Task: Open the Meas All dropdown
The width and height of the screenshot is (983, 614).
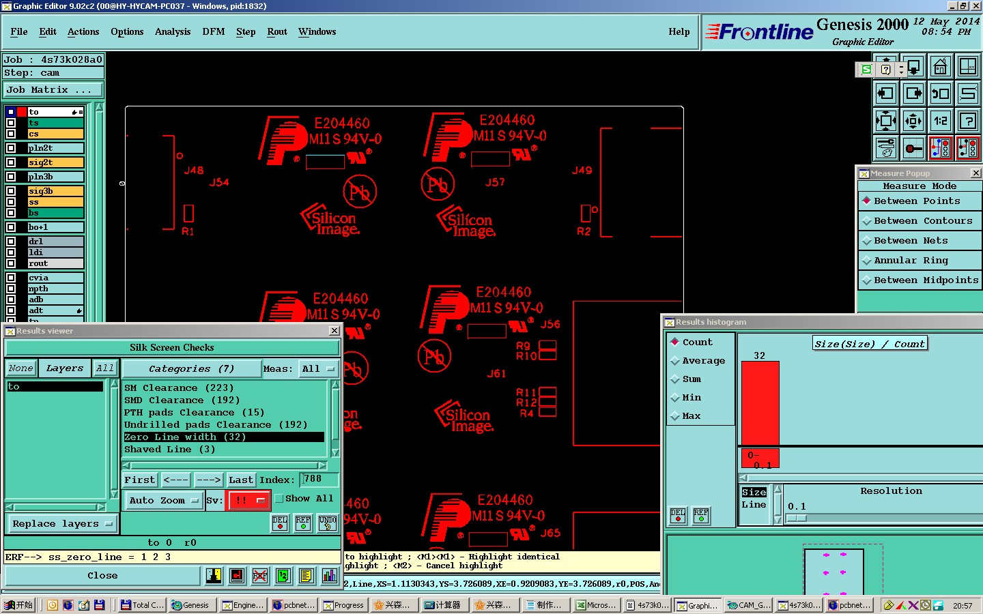Action: click(318, 369)
